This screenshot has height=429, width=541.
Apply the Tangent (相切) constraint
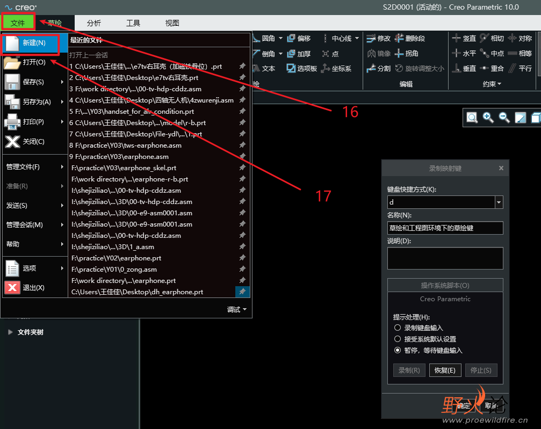click(492, 38)
